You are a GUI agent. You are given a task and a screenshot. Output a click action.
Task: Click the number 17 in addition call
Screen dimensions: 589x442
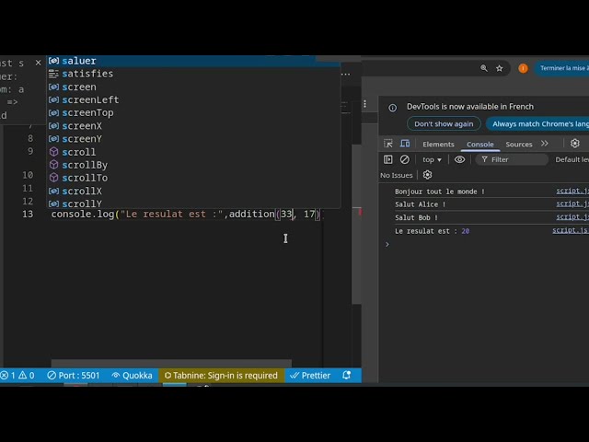[x=309, y=215]
